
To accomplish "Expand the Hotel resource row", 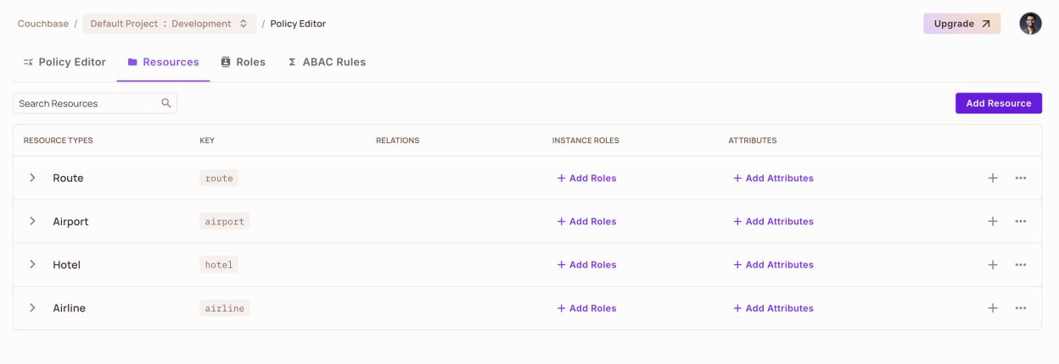I will [32, 264].
